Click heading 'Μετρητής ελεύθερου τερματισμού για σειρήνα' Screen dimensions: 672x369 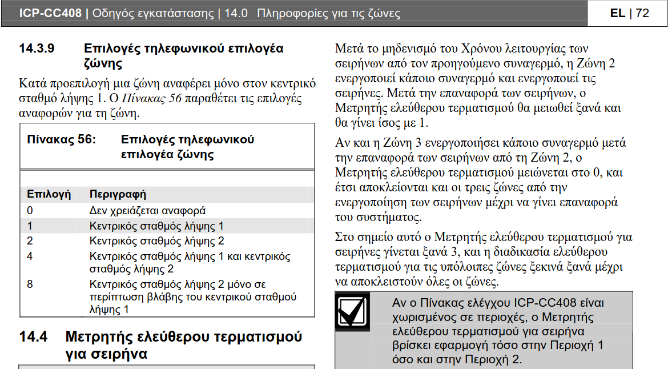tap(183, 345)
